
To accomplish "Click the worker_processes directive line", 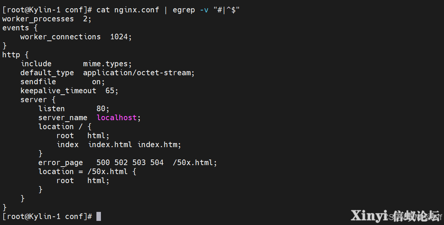I will point(47,19).
